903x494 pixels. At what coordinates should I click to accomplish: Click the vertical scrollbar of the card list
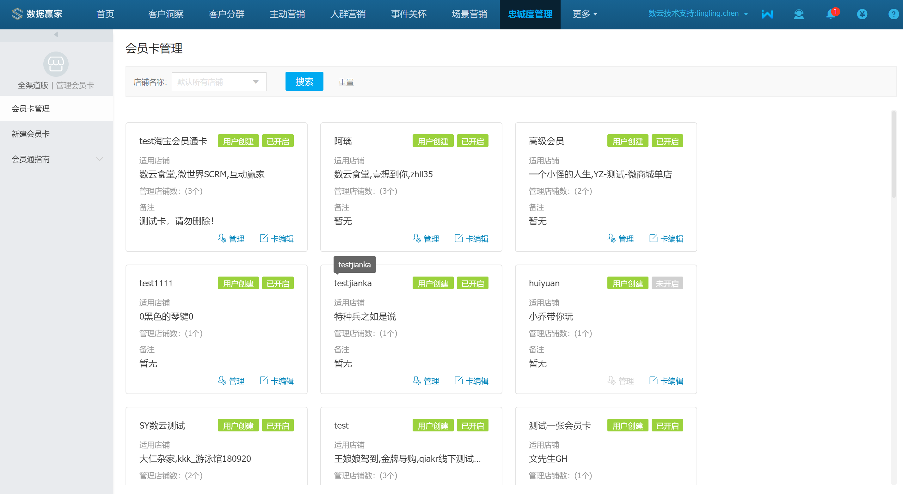pos(894,154)
